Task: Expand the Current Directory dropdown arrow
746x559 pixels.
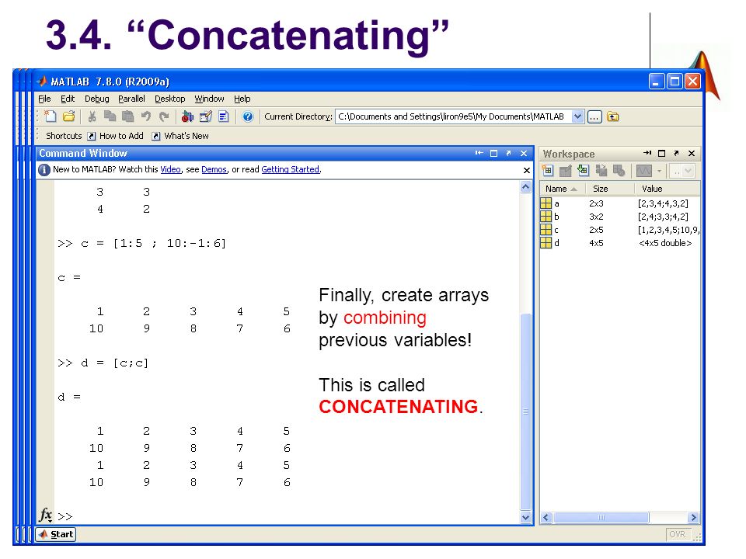Action: pyautogui.click(x=577, y=116)
